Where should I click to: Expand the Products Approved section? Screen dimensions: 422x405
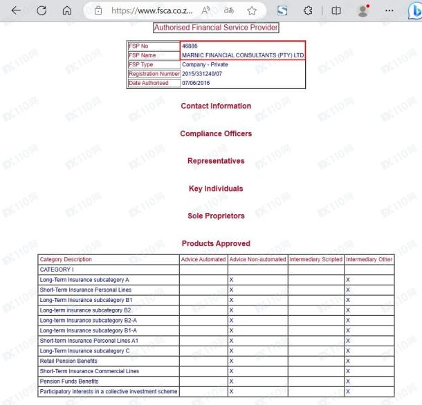pos(216,243)
